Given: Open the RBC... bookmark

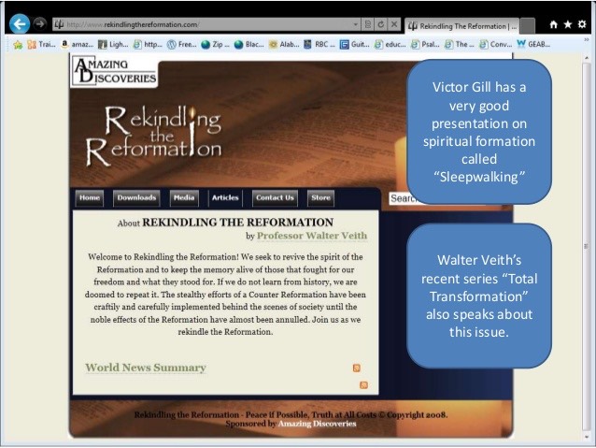Looking at the screenshot, I should [319, 45].
